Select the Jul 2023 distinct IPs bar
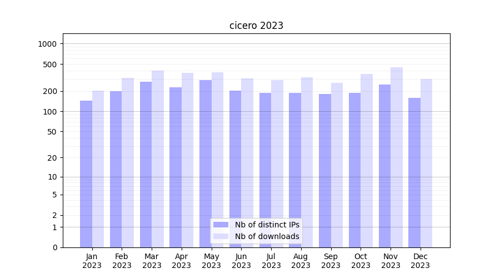This screenshot has width=500, height=278. (265, 170)
